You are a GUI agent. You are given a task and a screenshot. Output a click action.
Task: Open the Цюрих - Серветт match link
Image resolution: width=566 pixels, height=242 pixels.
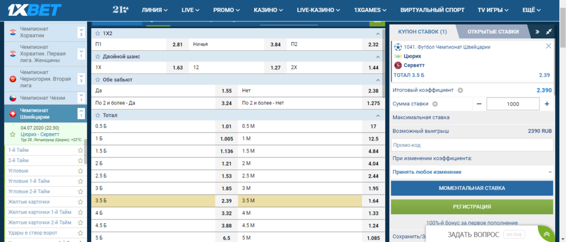[x=40, y=134]
